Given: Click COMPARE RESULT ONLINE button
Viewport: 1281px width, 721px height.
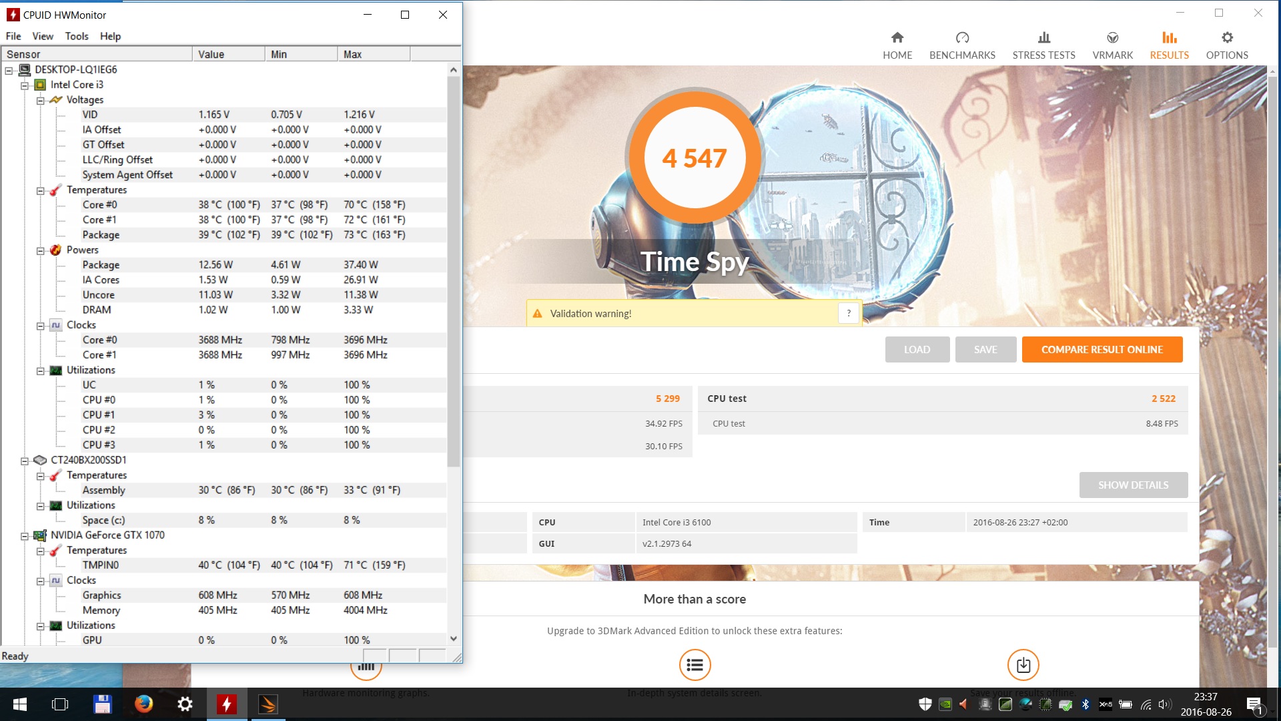Looking at the screenshot, I should point(1102,349).
